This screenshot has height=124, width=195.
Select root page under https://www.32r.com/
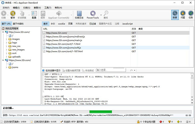(11, 64)
